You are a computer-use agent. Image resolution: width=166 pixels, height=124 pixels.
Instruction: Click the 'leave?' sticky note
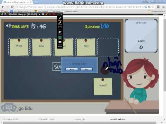point(103,86)
